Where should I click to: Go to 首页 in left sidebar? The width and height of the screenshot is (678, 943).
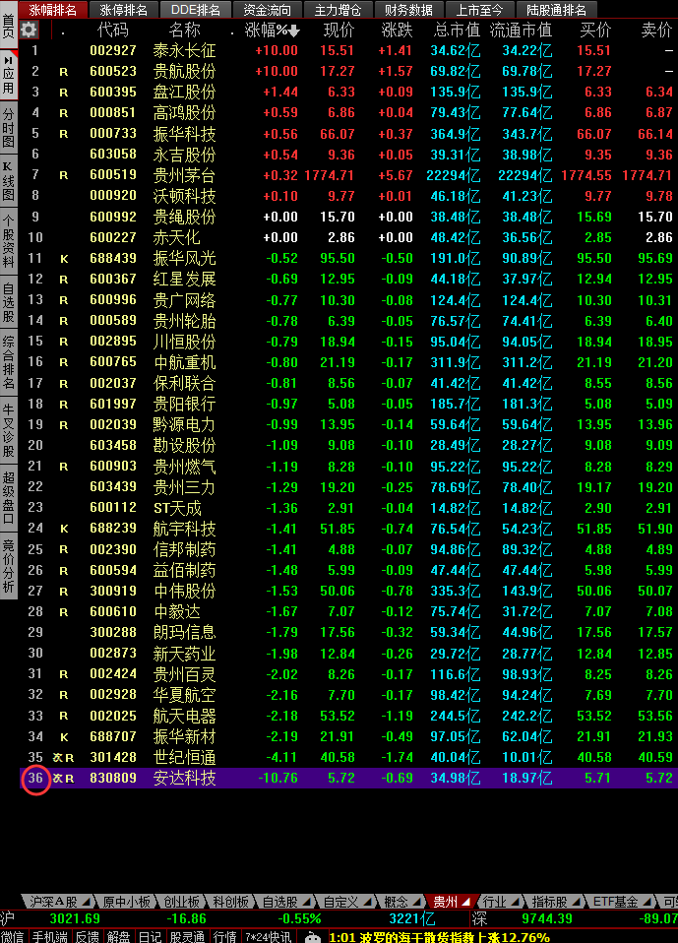tap(9, 26)
